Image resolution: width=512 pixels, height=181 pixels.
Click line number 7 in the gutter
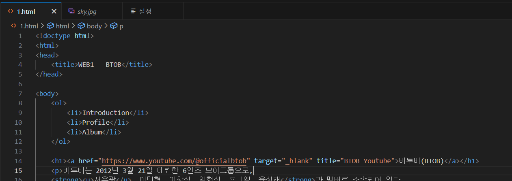pos(20,94)
